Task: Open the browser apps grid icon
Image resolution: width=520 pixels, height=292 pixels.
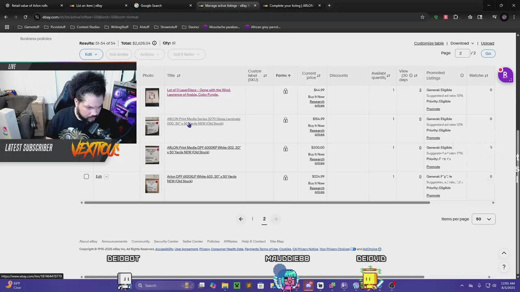Action: [x=7, y=27]
